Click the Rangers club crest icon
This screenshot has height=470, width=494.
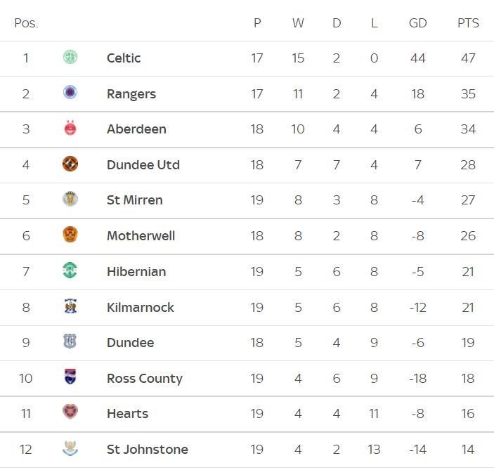coord(70,93)
